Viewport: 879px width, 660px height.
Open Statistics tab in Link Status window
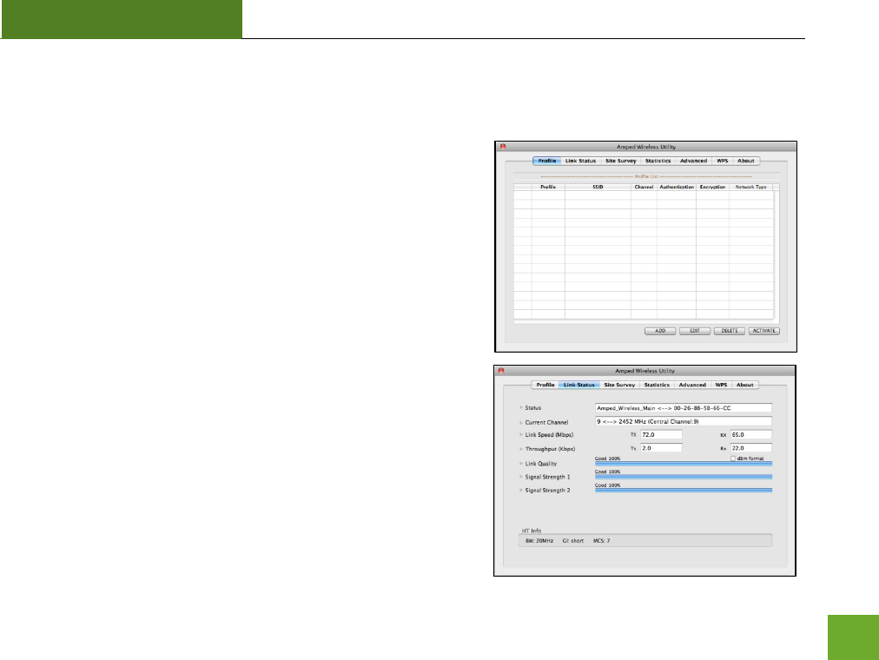(657, 385)
